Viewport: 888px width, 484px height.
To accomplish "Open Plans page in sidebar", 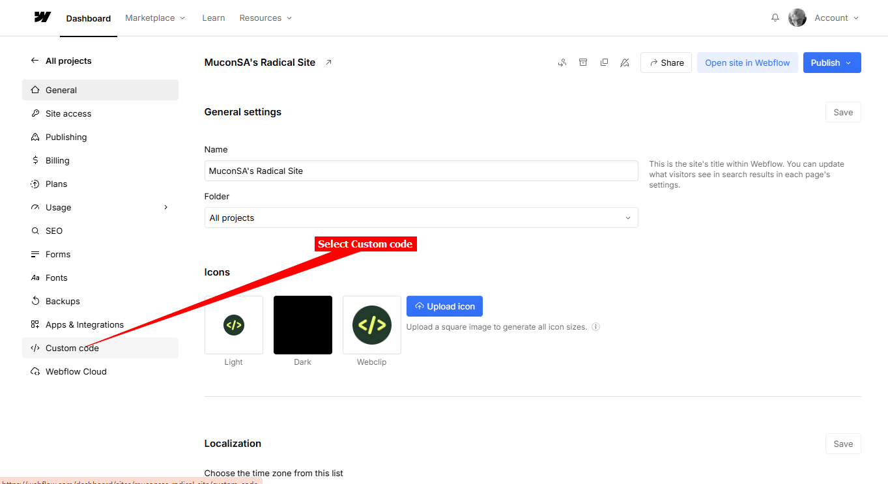I will pos(100,184).
